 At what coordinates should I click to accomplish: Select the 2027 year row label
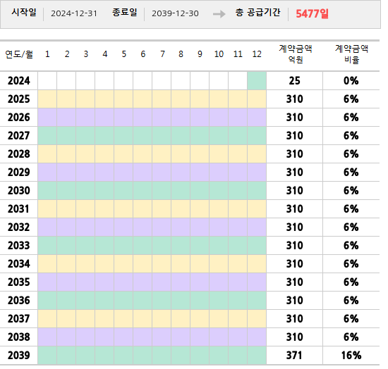(19, 136)
